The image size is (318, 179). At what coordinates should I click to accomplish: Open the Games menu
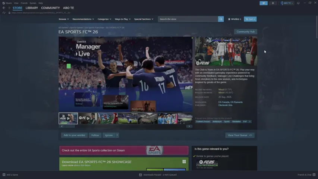coord(33,3)
